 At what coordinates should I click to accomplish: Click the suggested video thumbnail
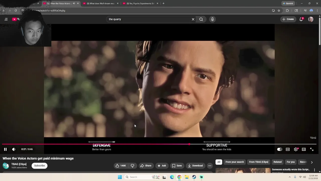coord(243,170)
